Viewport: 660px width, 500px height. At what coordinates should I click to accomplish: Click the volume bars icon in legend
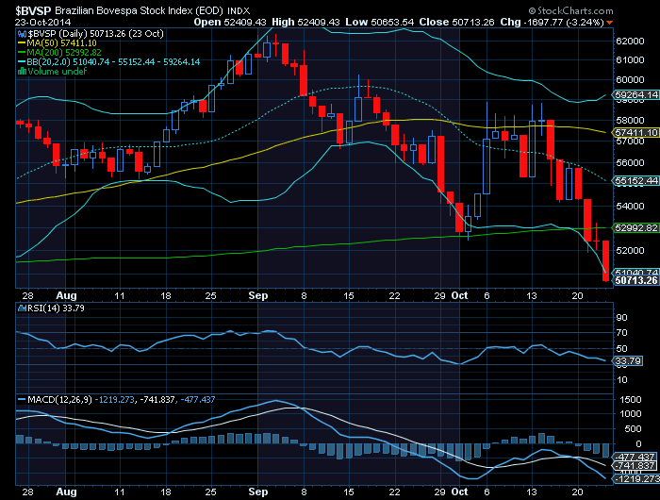(22, 71)
